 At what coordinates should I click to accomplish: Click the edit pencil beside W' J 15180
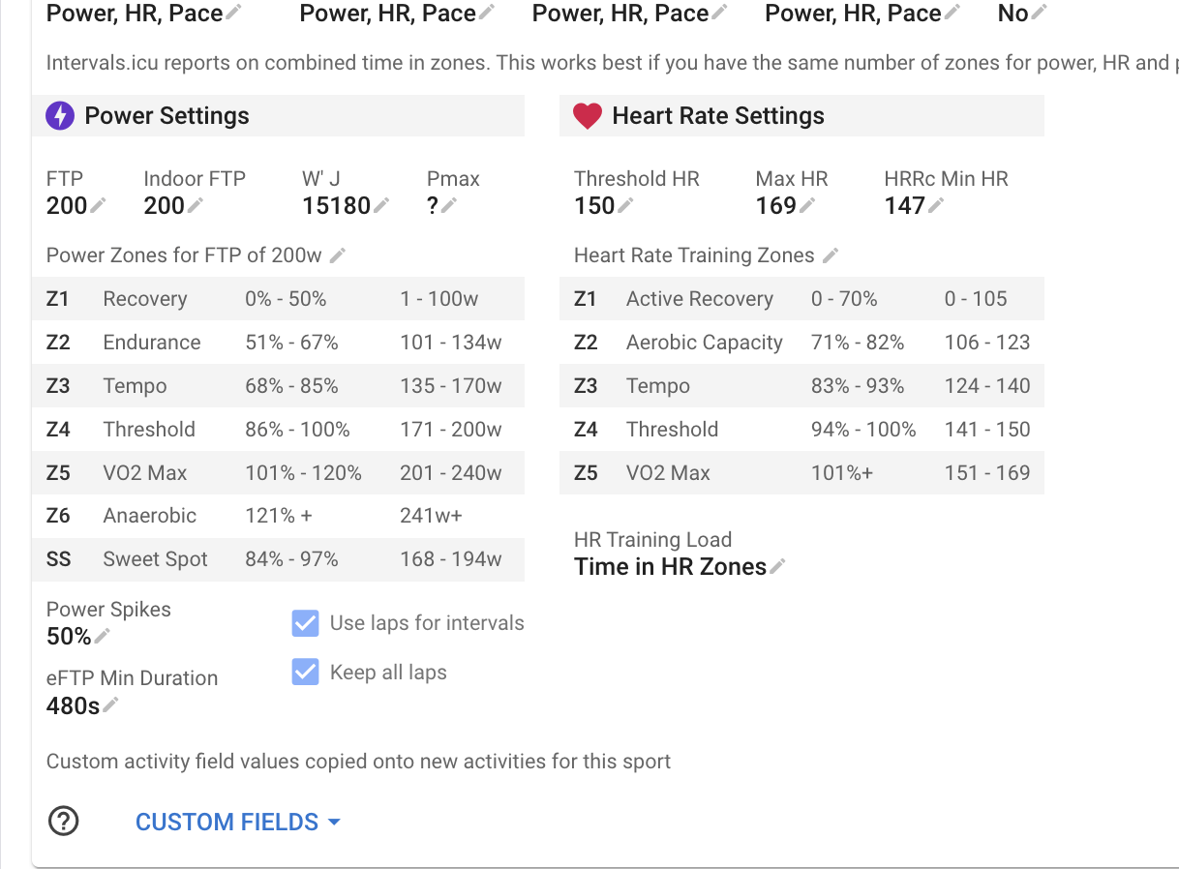point(381,205)
